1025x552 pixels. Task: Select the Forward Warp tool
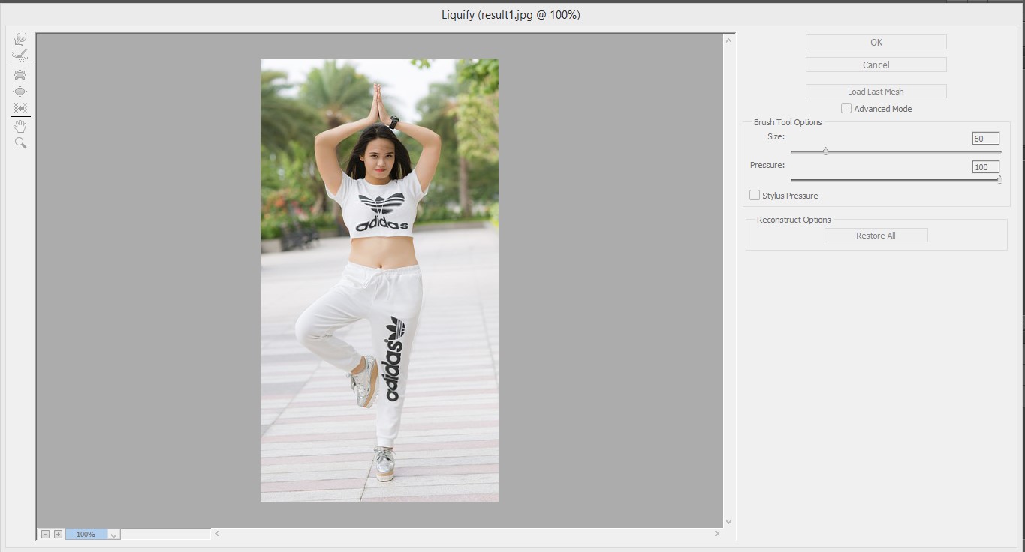pos(20,38)
